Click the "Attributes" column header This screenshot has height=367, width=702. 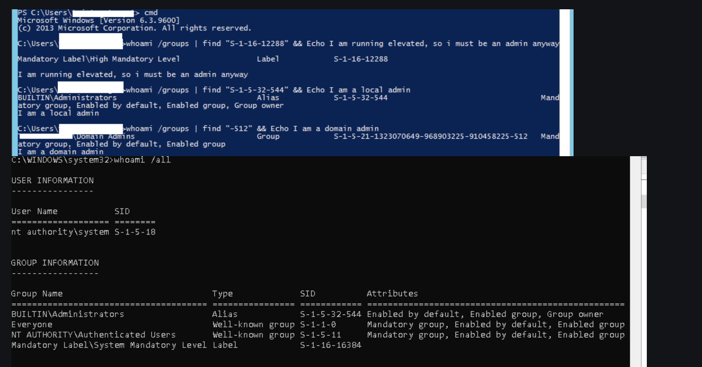point(392,294)
